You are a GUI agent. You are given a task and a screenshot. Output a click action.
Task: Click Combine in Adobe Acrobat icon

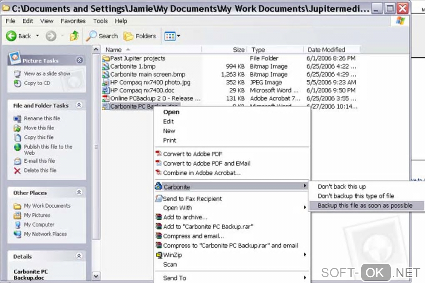pyautogui.click(x=159, y=173)
